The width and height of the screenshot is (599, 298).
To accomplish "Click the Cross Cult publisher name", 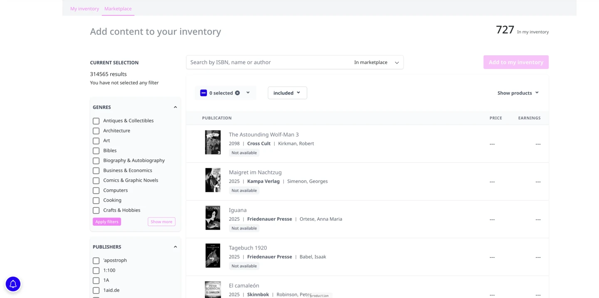I will pos(259,144).
